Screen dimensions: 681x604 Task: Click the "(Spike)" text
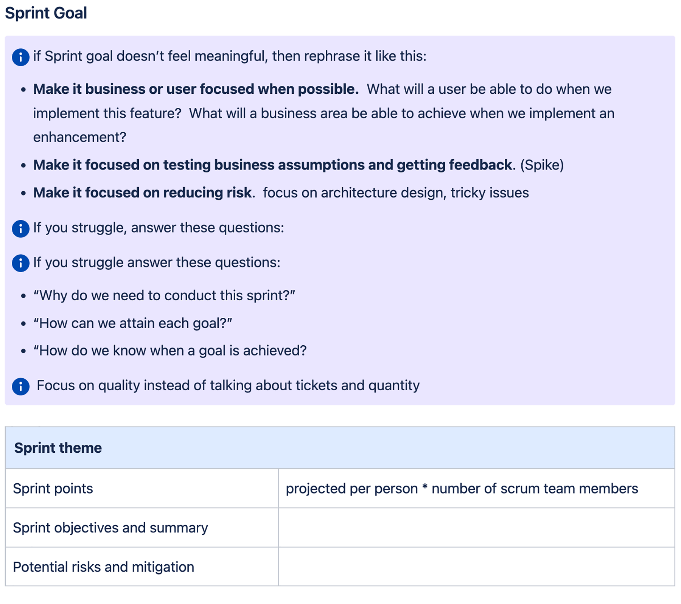tap(542, 165)
